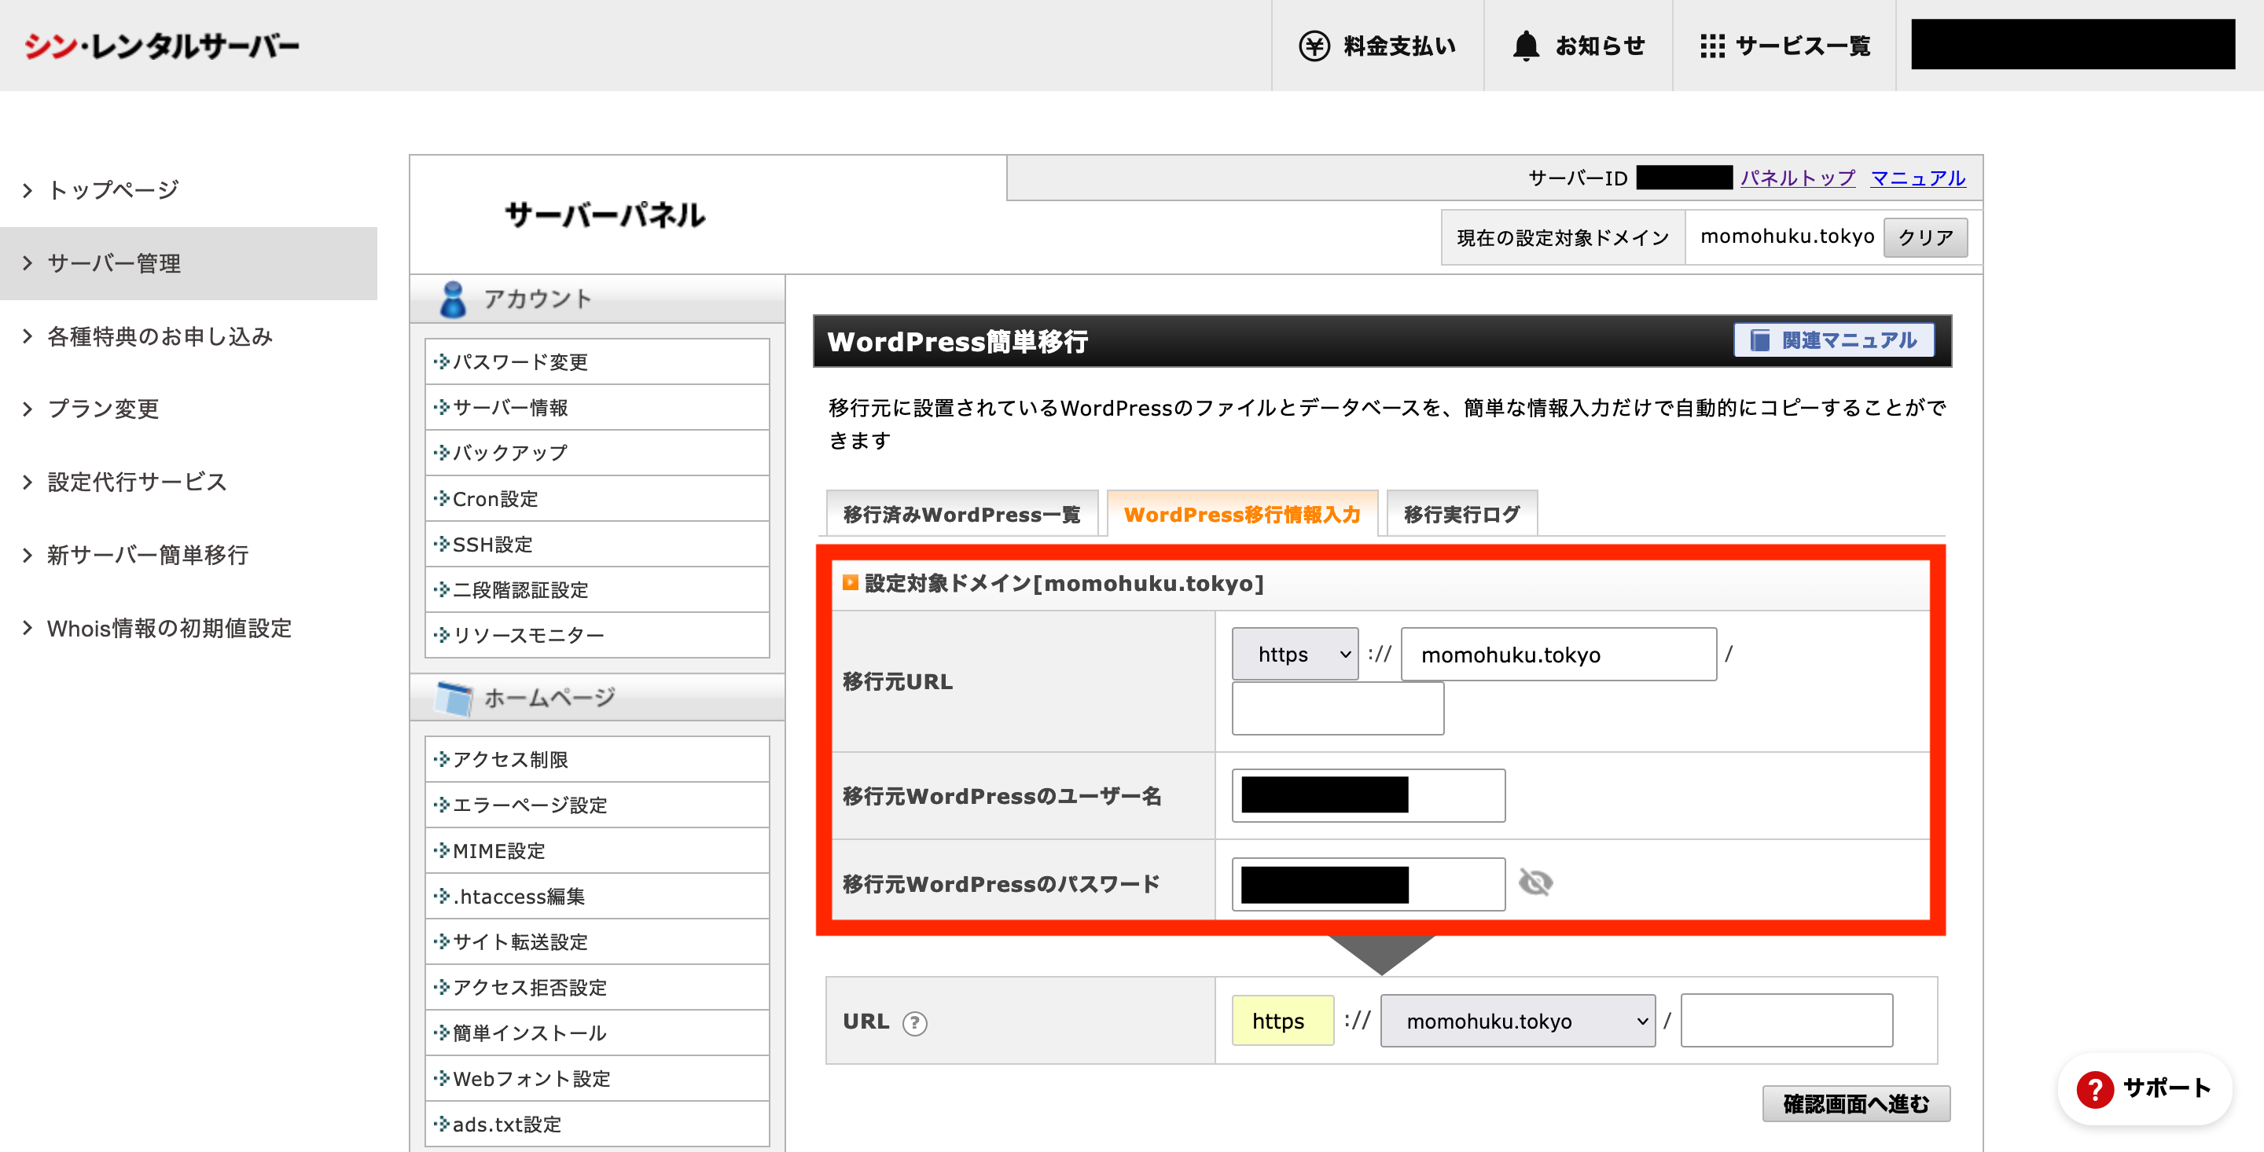Toggle password visibility eye icon
The image size is (2264, 1152).
point(1535,882)
